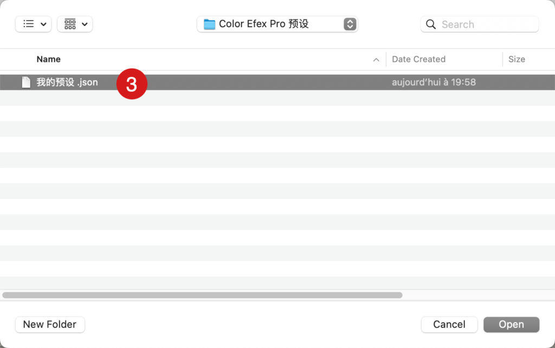
Task: Sort by the Size column header
Action: pyautogui.click(x=517, y=59)
